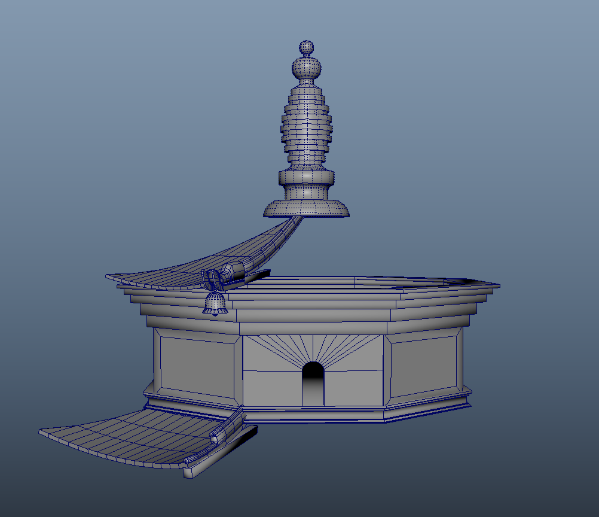The height and width of the screenshot is (517, 599).
Task: Select the hanging bell mesh
Action: [x=215, y=304]
